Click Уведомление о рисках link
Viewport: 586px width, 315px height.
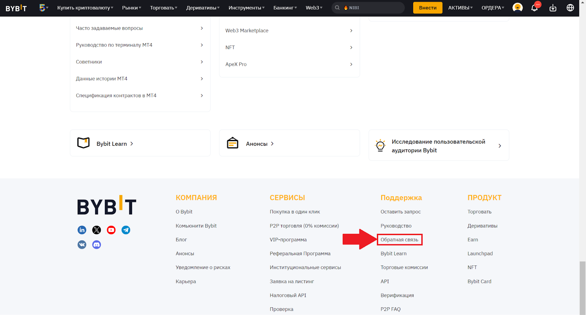point(203,268)
